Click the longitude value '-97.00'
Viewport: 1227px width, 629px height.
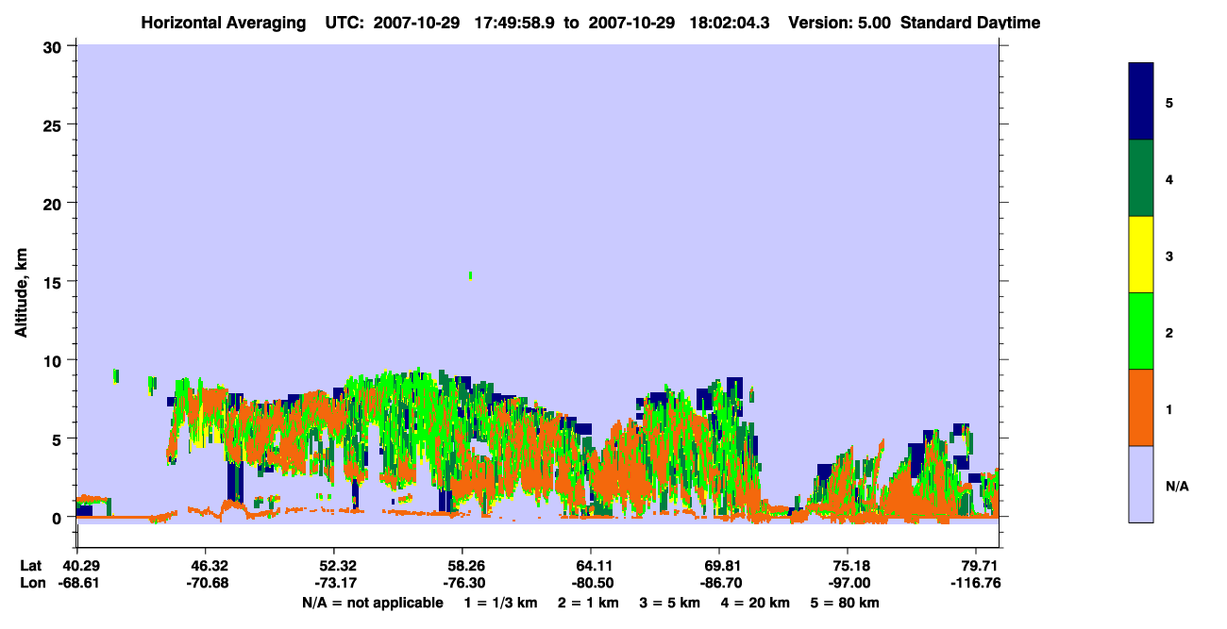pos(848,583)
